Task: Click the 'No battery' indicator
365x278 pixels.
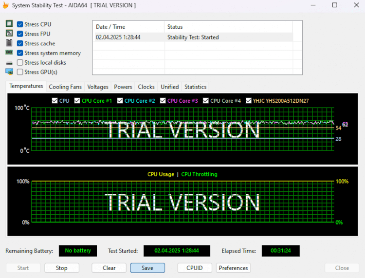Action: point(78,251)
